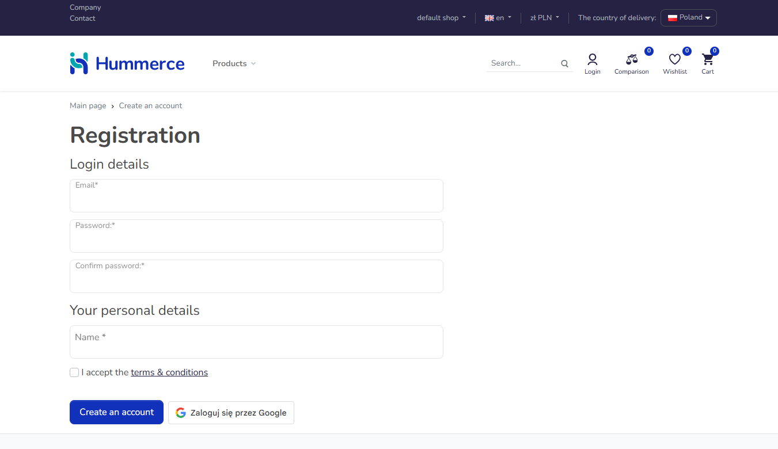
Task: Open the shopping Cart icon
Action: [708, 59]
